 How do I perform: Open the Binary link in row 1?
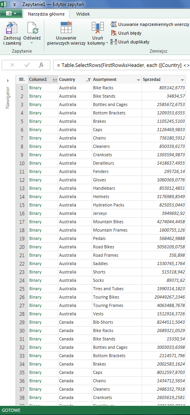tap(35, 88)
